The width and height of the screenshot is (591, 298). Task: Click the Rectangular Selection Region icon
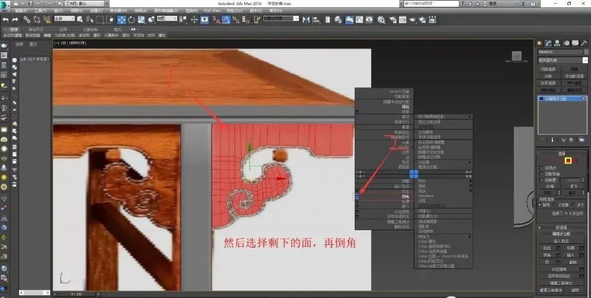click(100, 20)
